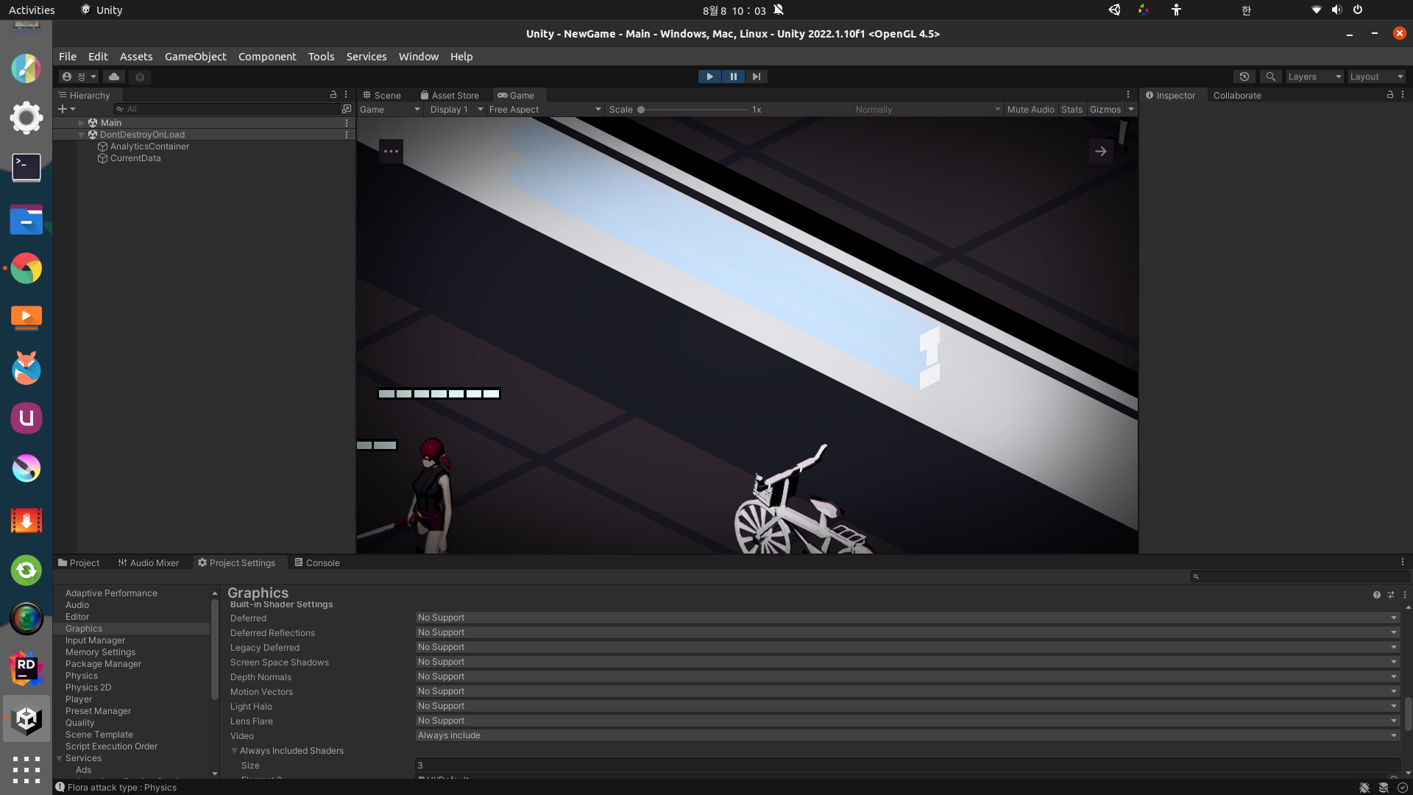Select Physics 2D in Project Settings list
1413x795 pixels.
coord(88,688)
